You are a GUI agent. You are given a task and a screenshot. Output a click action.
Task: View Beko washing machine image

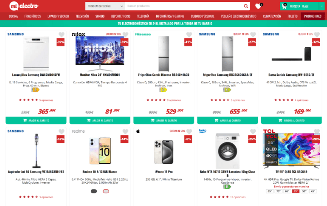(x=228, y=151)
